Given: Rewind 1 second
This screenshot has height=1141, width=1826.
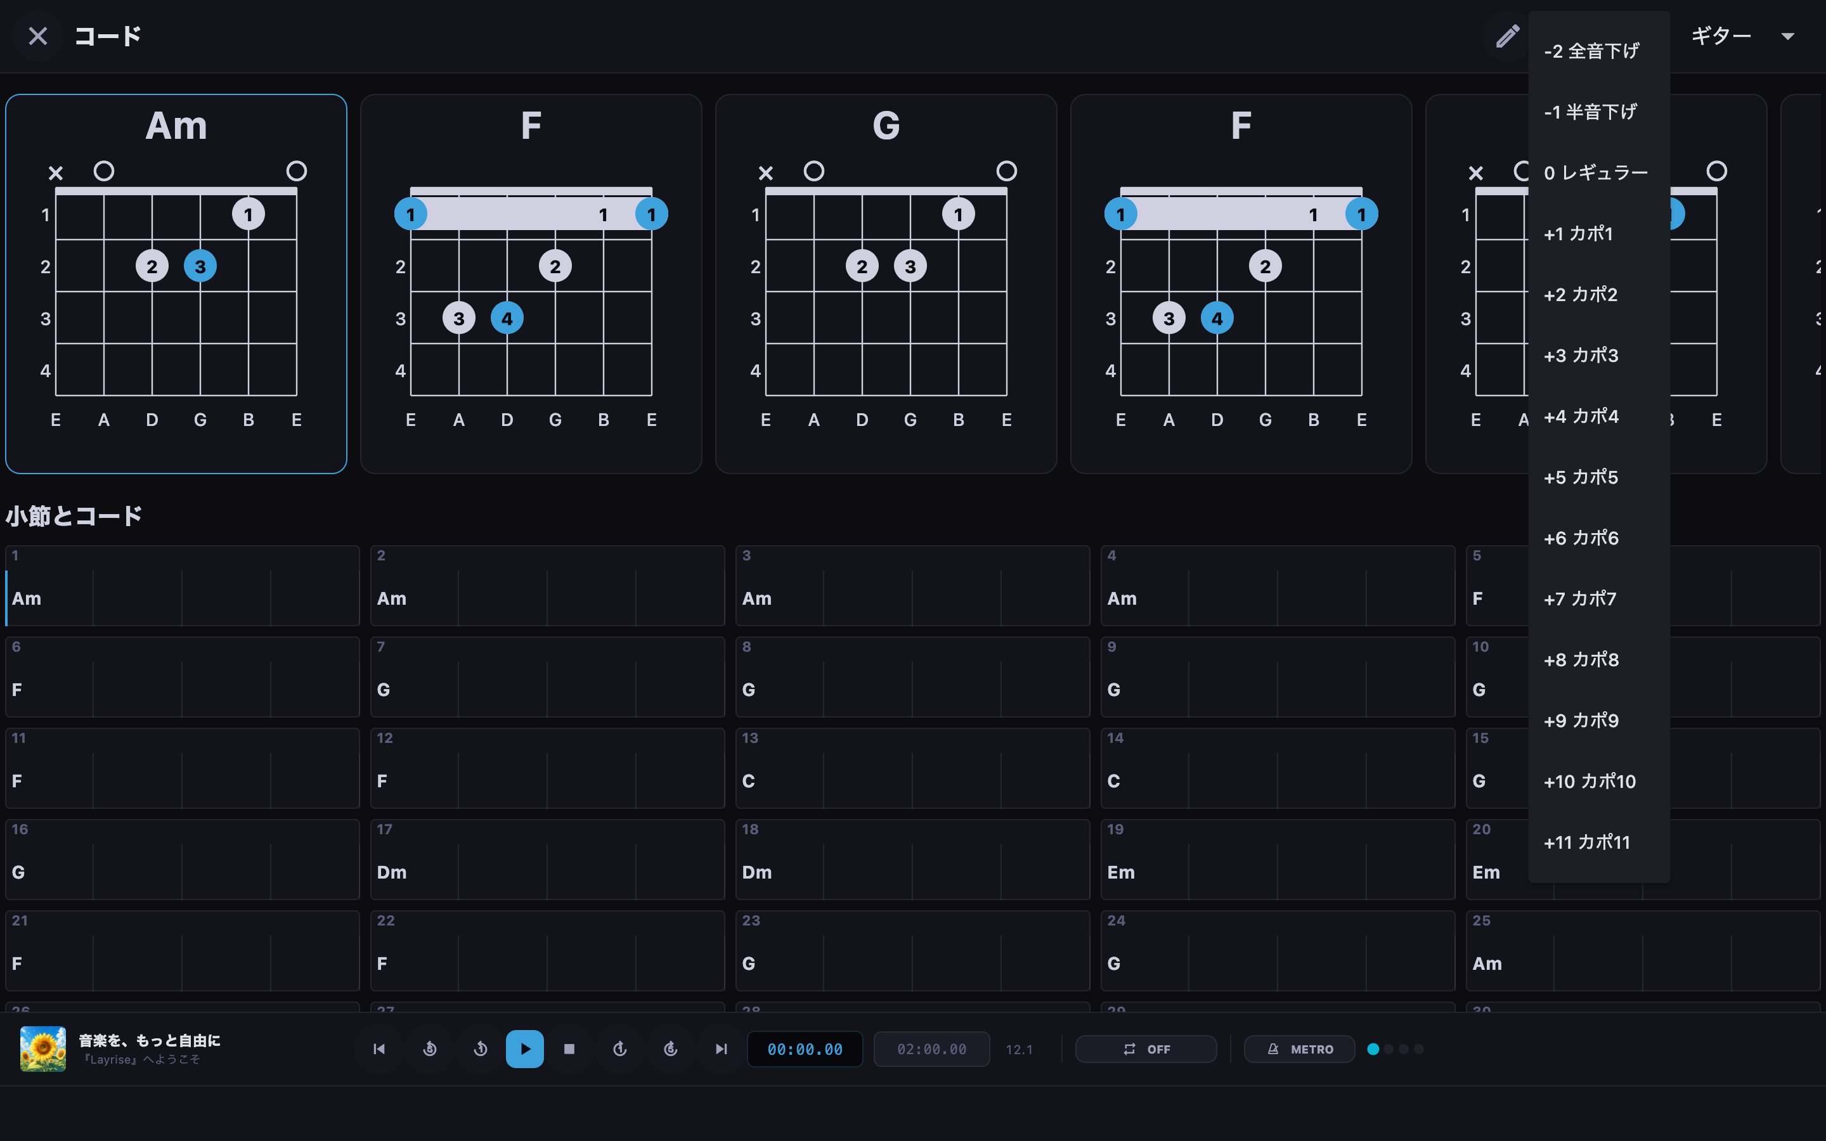Looking at the screenshot, I should pos(481,1049).
